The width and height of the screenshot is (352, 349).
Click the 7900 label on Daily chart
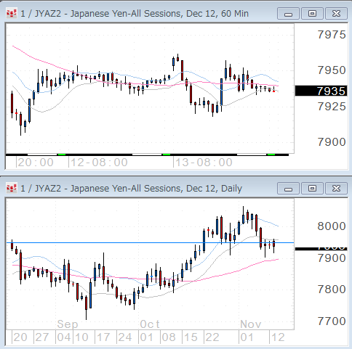pyautogui.click(x=332, y=258)
